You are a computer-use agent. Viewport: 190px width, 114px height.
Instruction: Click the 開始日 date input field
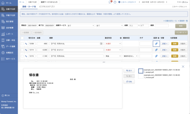32,25
